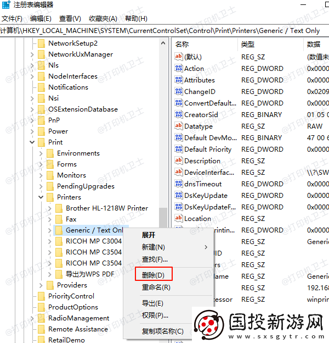329x343 pixels.
Task: Click the Attributes value binary icon
Action: (178, 80)
